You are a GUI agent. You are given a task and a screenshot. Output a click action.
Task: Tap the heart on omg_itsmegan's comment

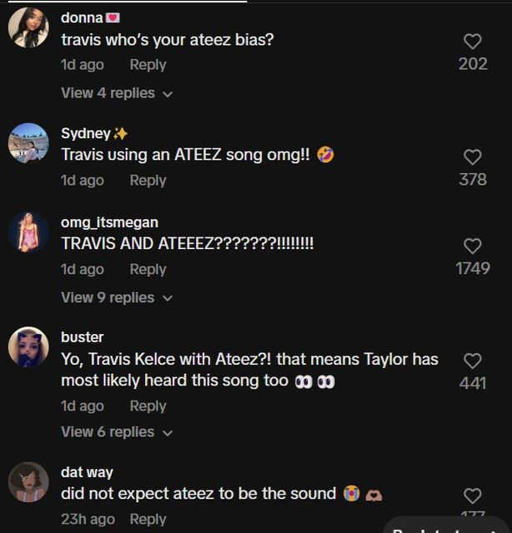pos(473,246)
